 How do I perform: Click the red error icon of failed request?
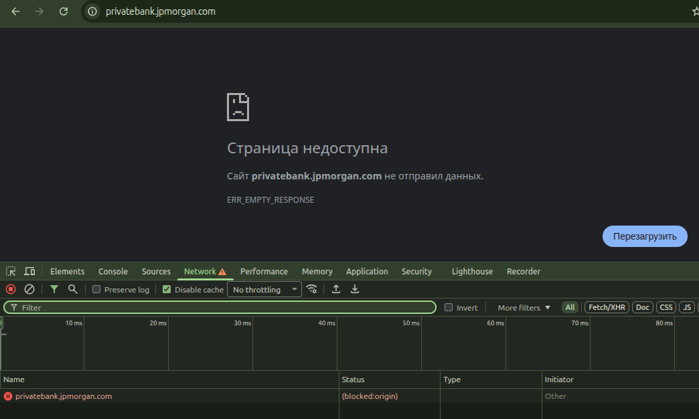(x=8, y=396)
